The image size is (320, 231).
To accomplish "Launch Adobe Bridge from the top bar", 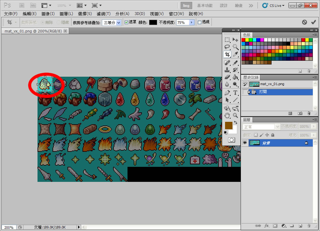I will 22,6.
